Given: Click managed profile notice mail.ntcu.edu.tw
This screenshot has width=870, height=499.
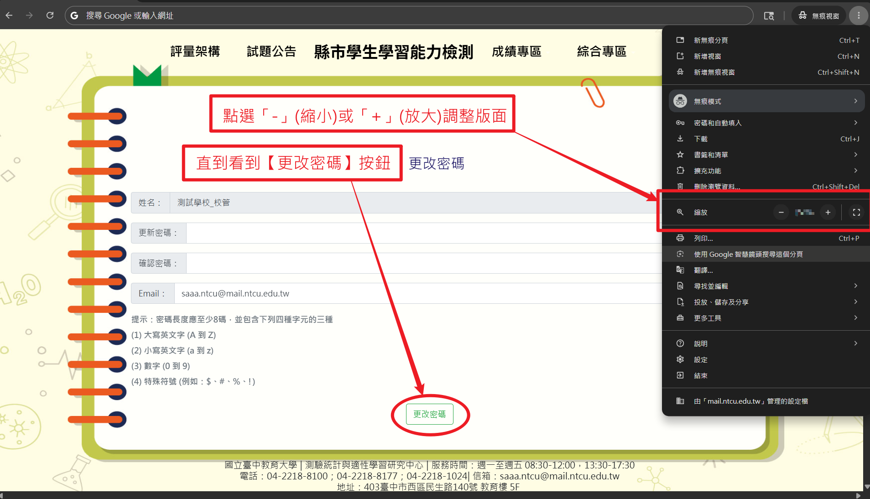Looking at the screenshot, I should [x=766, y=401].
